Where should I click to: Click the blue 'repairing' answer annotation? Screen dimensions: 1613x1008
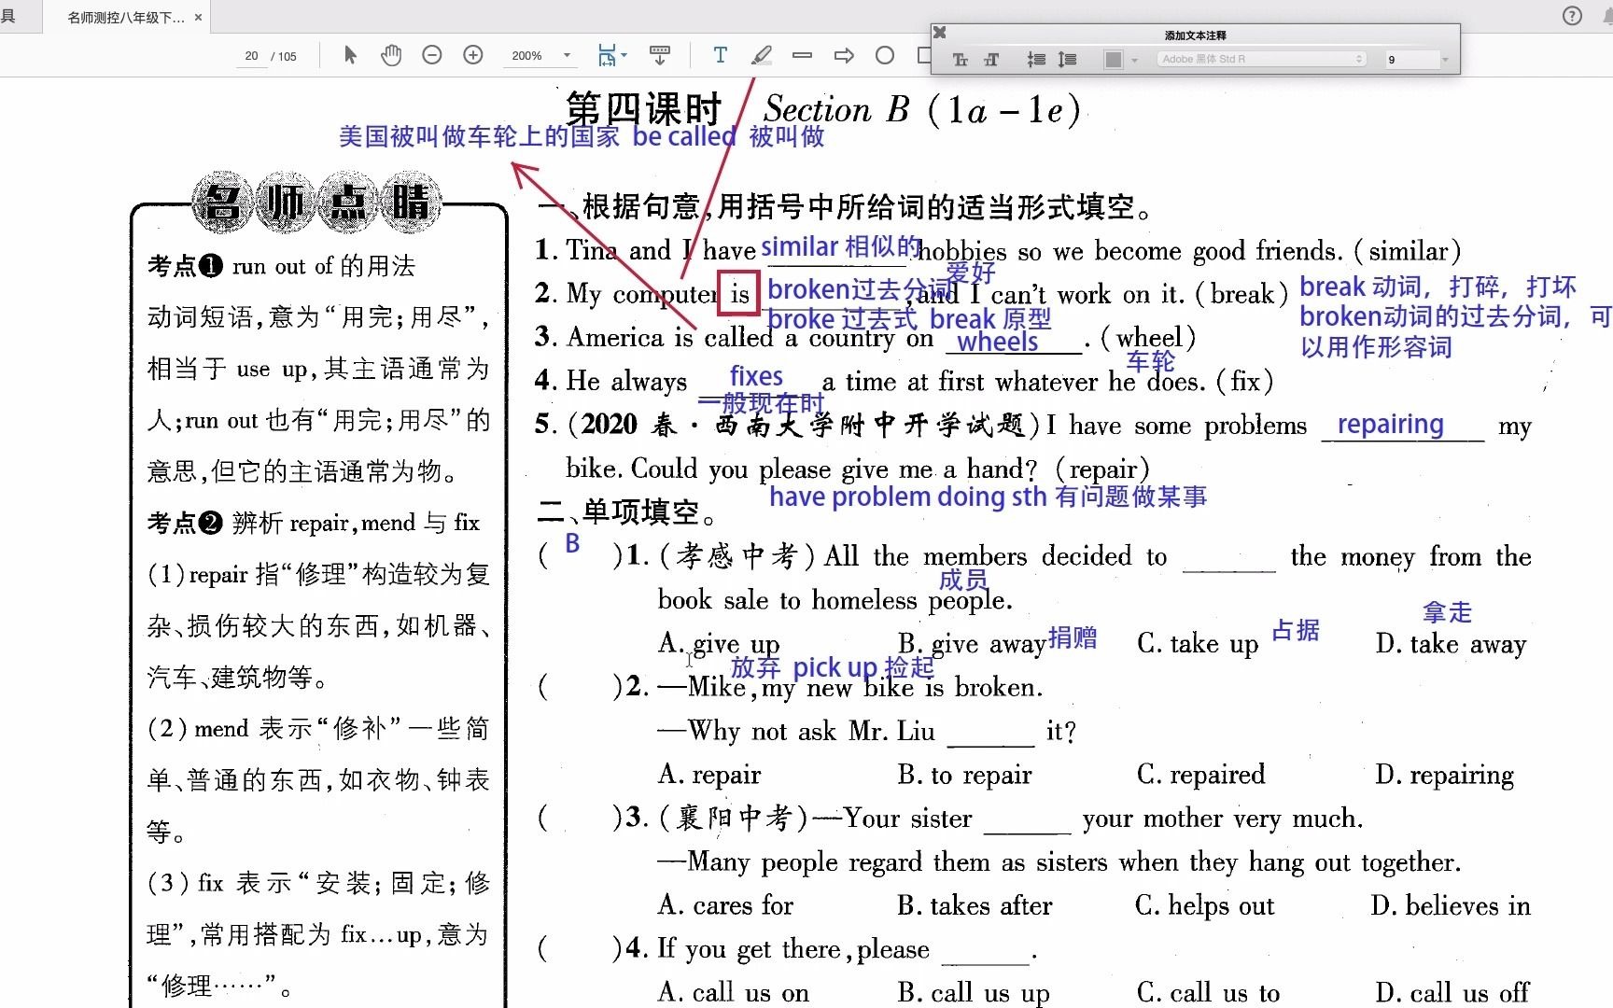click(x=1390, y=424)
